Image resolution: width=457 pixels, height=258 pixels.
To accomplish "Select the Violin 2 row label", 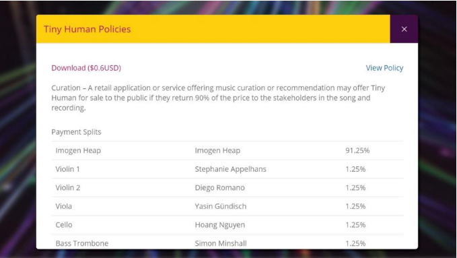I will pyautogui.click(x=67, y=188).
